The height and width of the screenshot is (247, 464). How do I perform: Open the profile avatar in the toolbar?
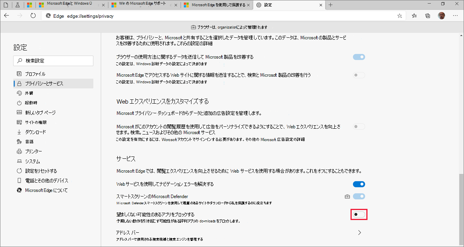[441, 16]
